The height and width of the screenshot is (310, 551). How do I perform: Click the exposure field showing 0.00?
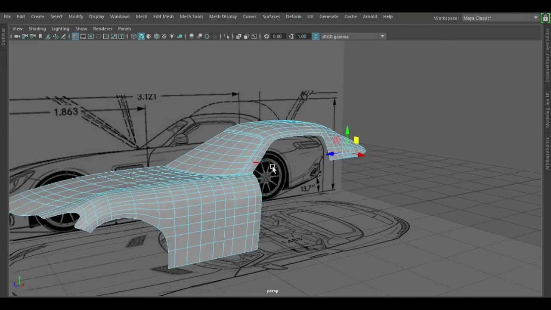(x=278, y=37)
